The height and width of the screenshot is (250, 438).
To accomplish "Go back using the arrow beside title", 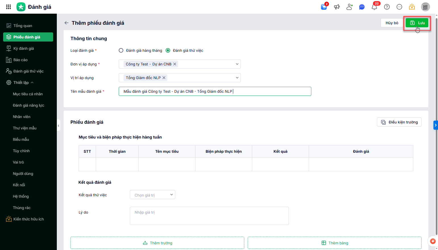I will (66, 23).
